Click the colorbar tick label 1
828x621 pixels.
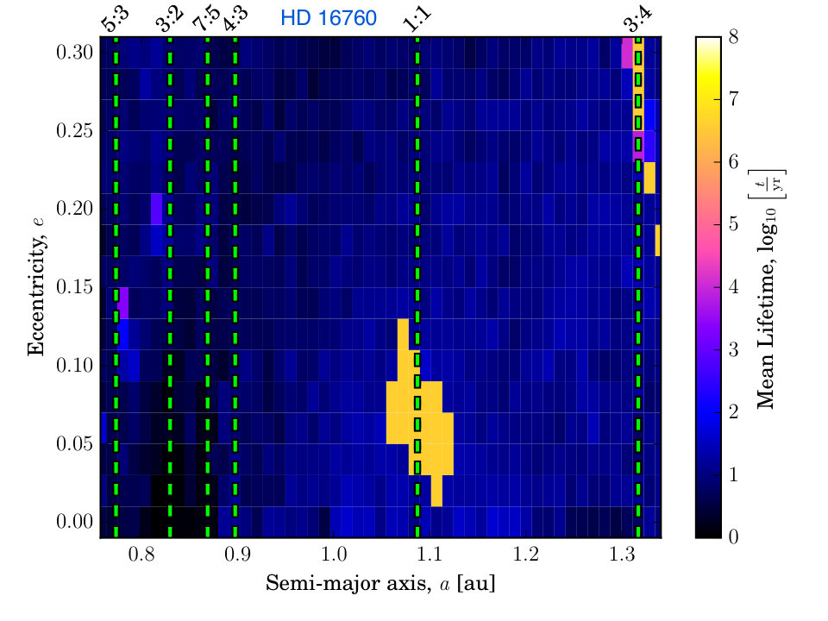[x=733, y=474]
